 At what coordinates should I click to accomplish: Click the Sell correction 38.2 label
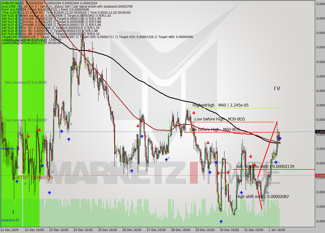tap(26, 120)
